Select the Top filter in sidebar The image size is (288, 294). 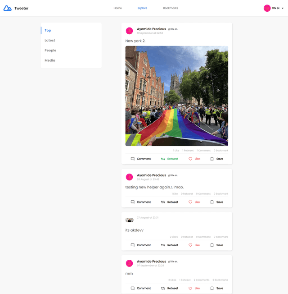tap(48, 30)
